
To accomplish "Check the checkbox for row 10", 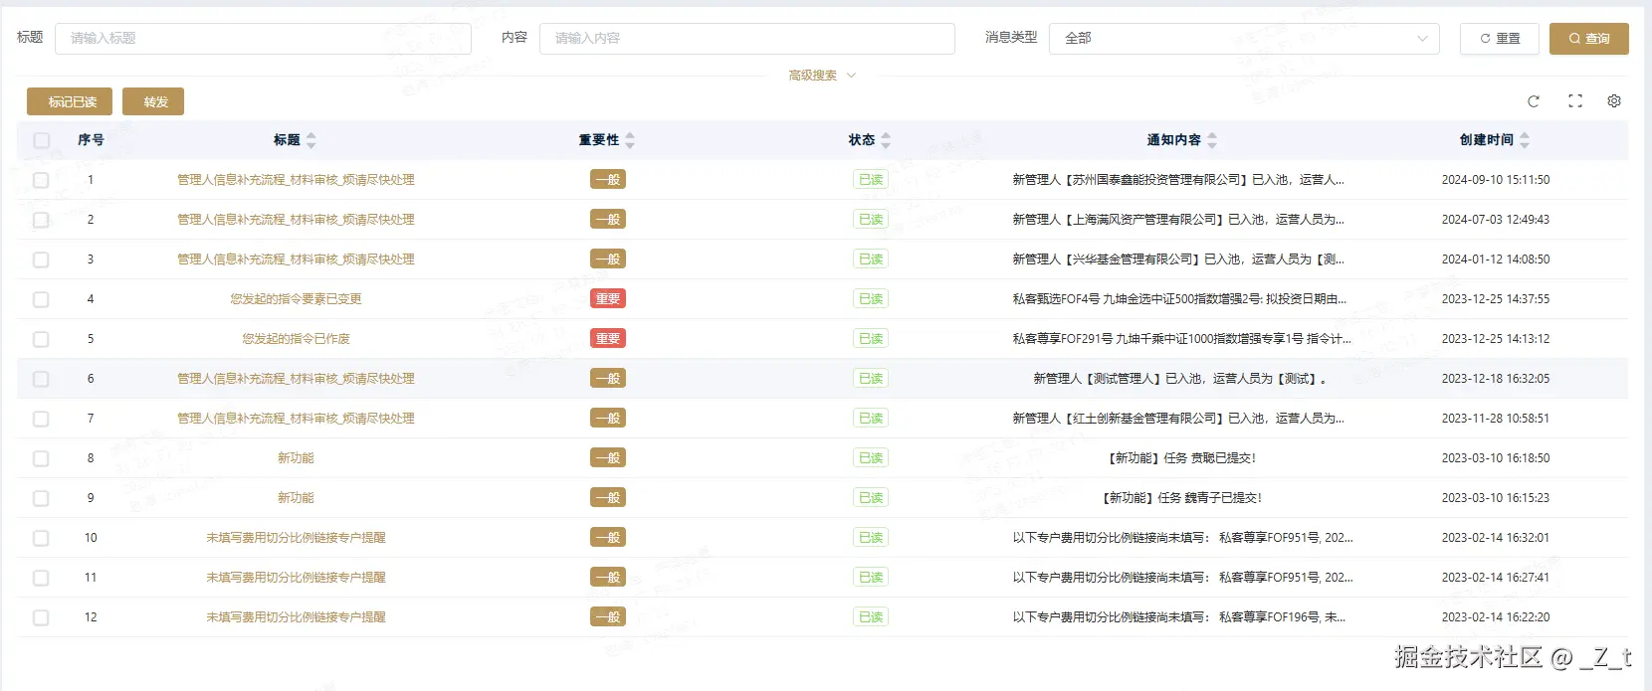I will click(41, 538).
